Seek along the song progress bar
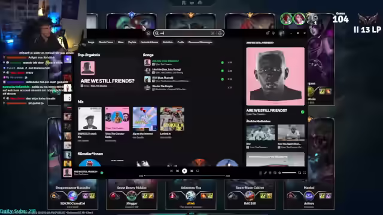 [184, 176]
